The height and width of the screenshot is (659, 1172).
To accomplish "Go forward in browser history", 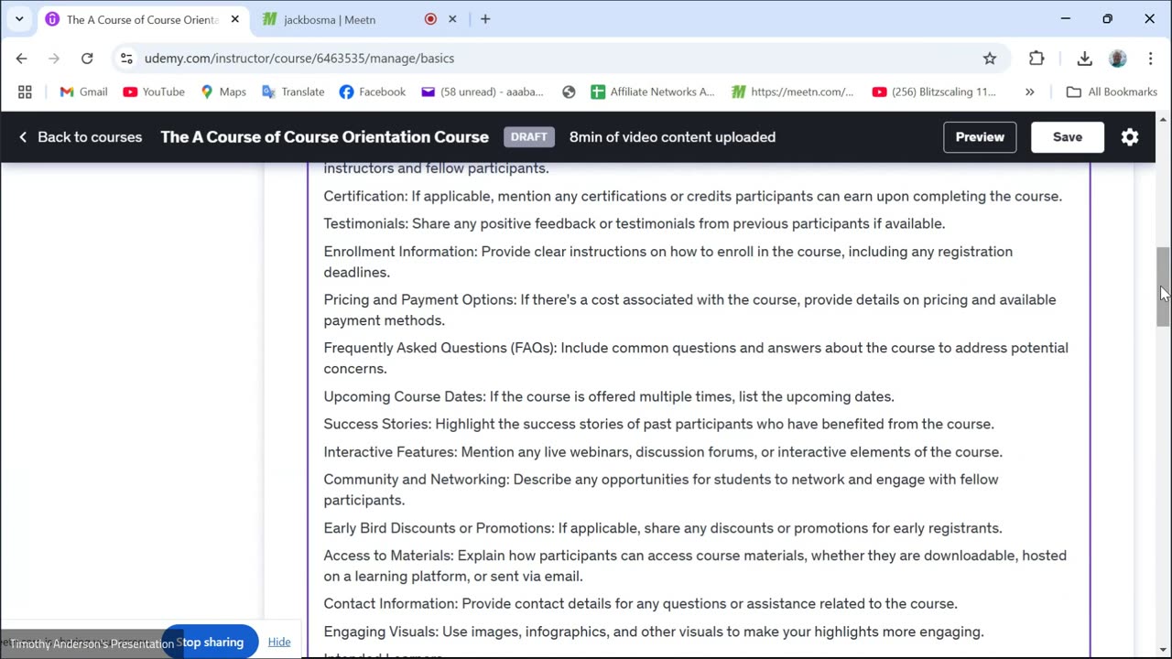I will pyautogui.click(x=54, y=58).
